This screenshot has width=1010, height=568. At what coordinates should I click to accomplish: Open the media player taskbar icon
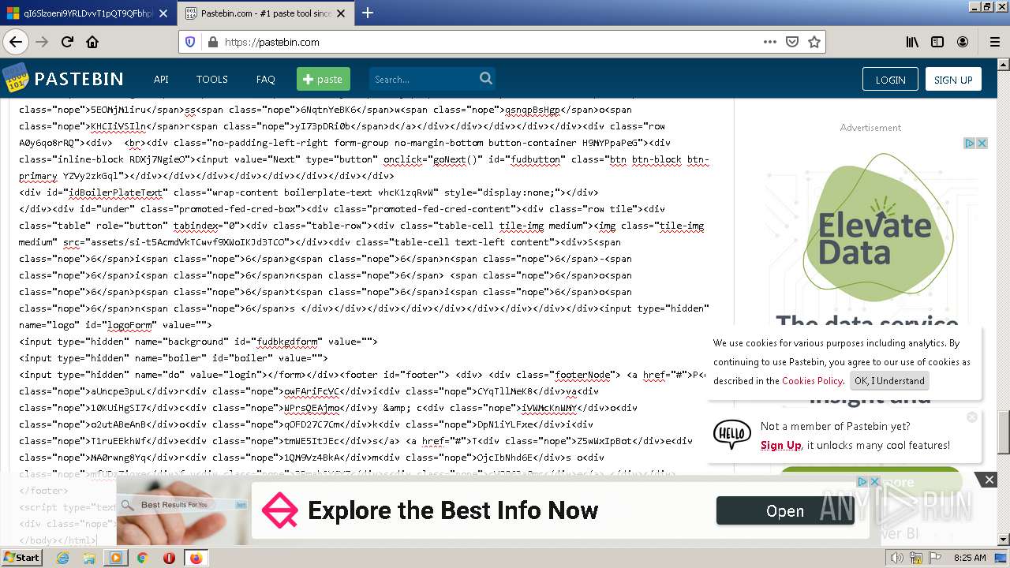click(x=116, y=558)
